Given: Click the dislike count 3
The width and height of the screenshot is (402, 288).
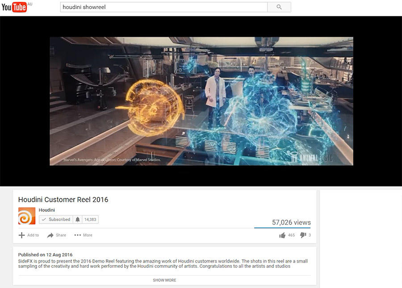Looking at the screenshot, I should point(310,235).
